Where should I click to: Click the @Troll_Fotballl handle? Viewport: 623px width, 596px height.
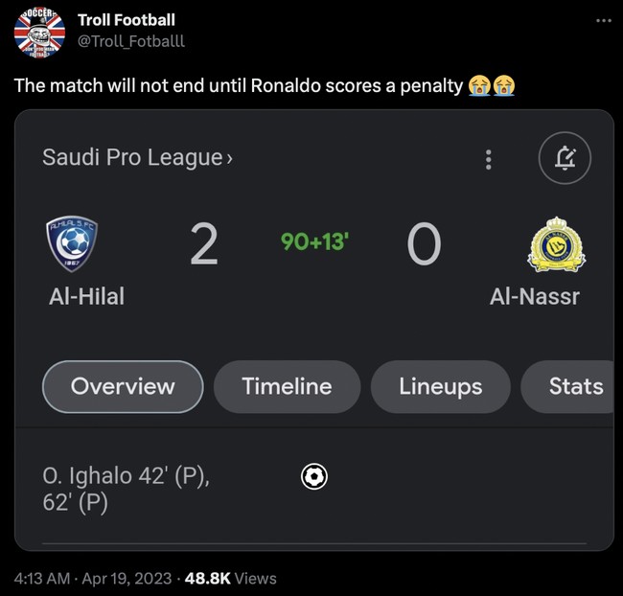tap(130, 41)
